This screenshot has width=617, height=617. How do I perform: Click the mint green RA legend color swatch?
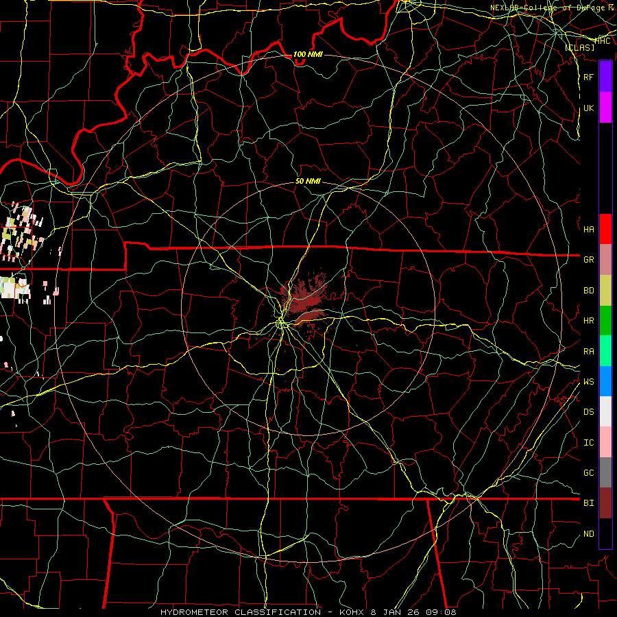coord(605,351)
